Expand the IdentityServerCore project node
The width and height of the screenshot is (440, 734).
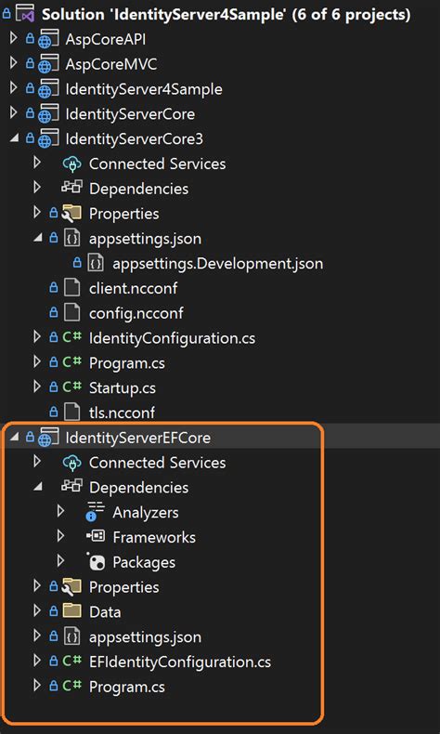(13, 112)
